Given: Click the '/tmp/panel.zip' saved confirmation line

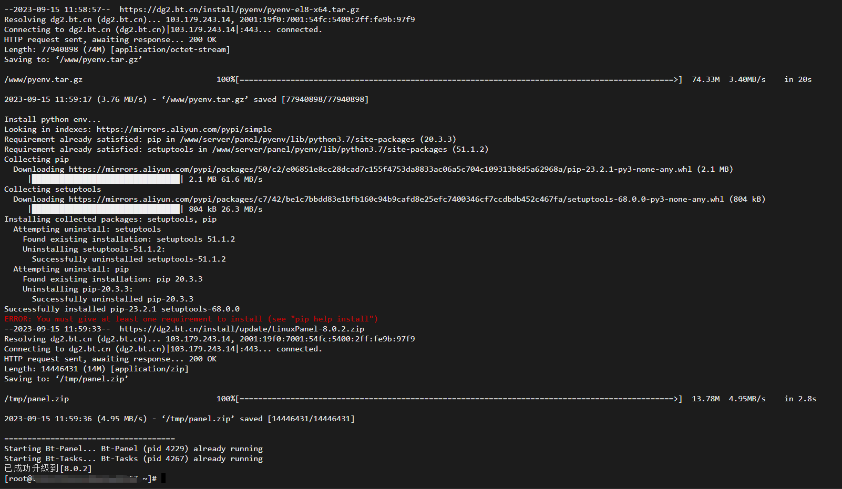Looking at the screenshot, I should [x=179, y=419].
